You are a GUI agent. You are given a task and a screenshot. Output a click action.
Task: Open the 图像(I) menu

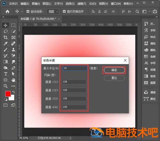pos(36,4)
